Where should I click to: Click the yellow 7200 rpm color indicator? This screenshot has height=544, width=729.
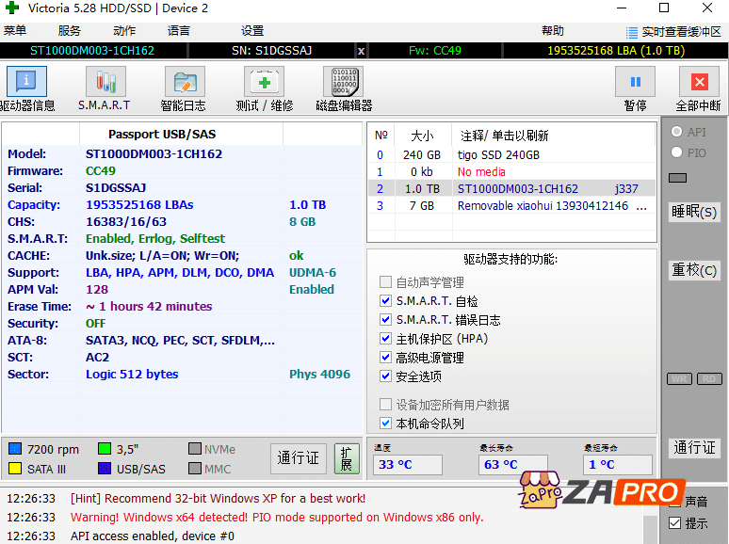14,450
